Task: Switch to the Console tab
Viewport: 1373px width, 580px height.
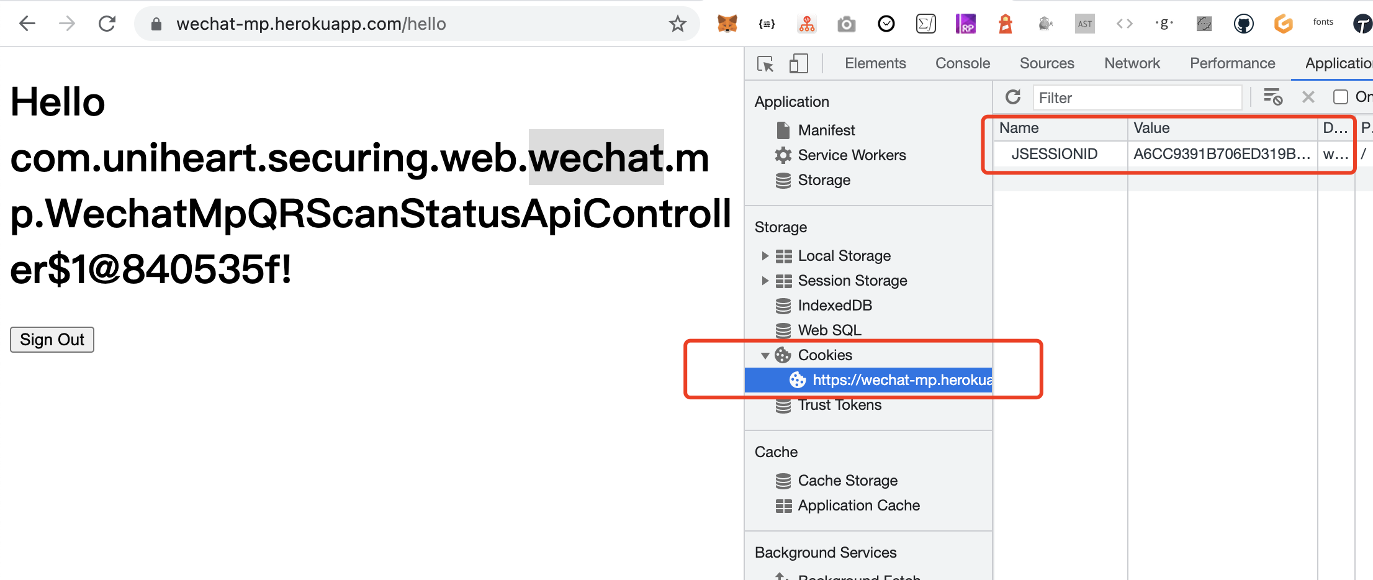Action: pos(962,63)
